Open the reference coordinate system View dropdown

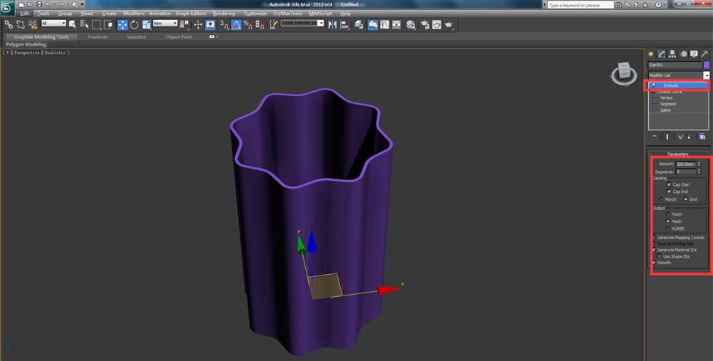pyautogui.click(x=165, y=23)
